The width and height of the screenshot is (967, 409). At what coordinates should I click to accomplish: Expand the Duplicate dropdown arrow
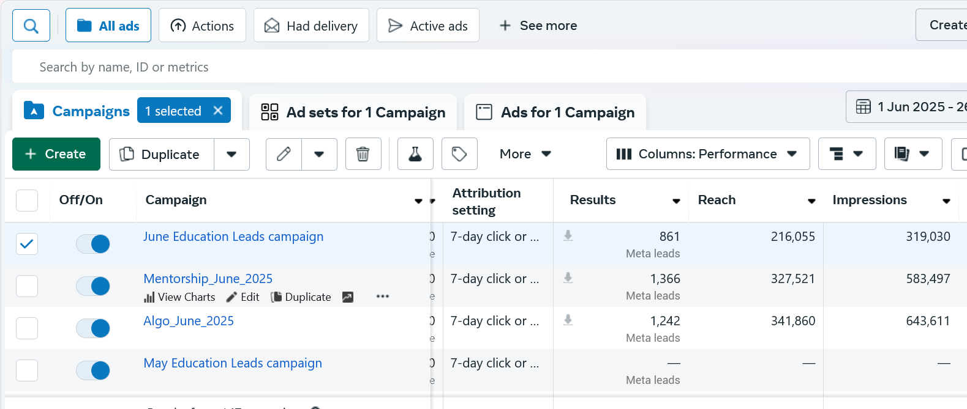(x=231, y=154)
